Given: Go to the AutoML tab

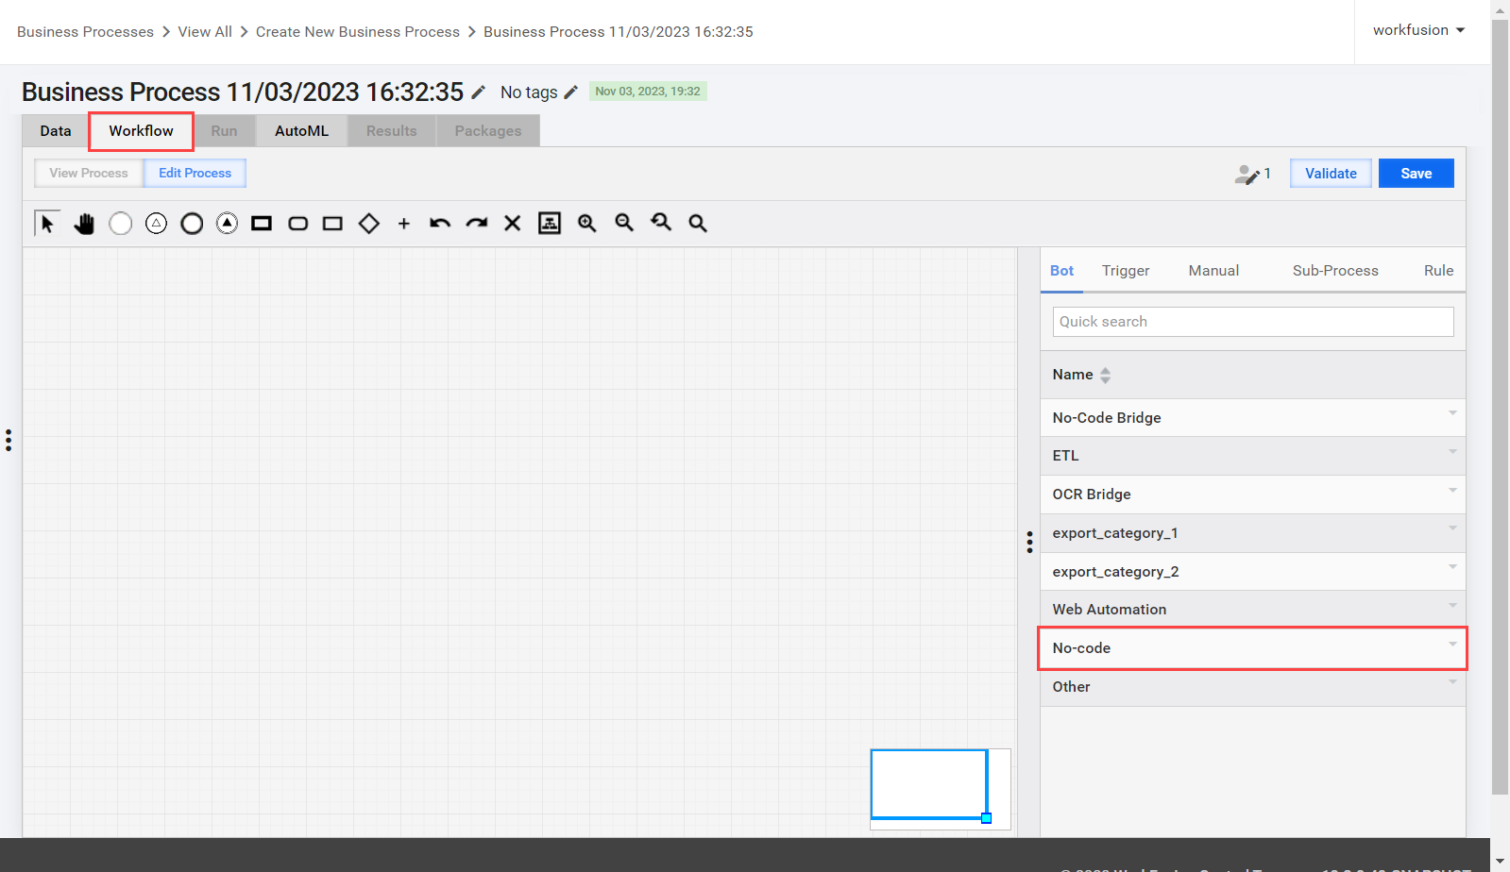Looking at the screenshot, I should 302,131.
